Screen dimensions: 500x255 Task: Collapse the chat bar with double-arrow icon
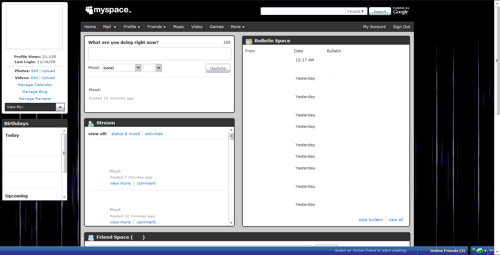tap(491, 250)
